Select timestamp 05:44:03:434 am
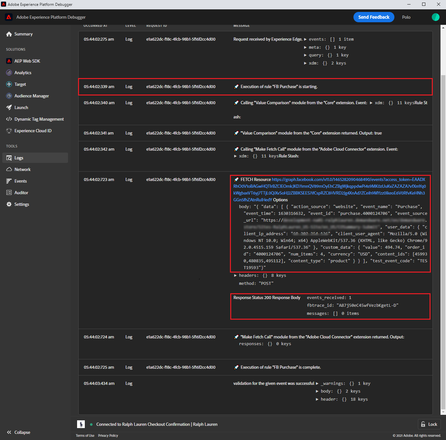 click(x=99, y=383)
